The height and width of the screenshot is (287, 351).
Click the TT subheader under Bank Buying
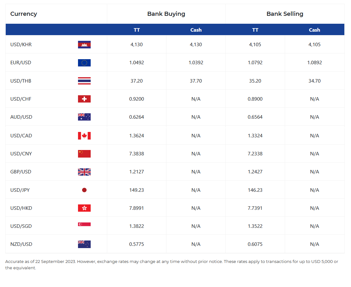coord(137,30)
